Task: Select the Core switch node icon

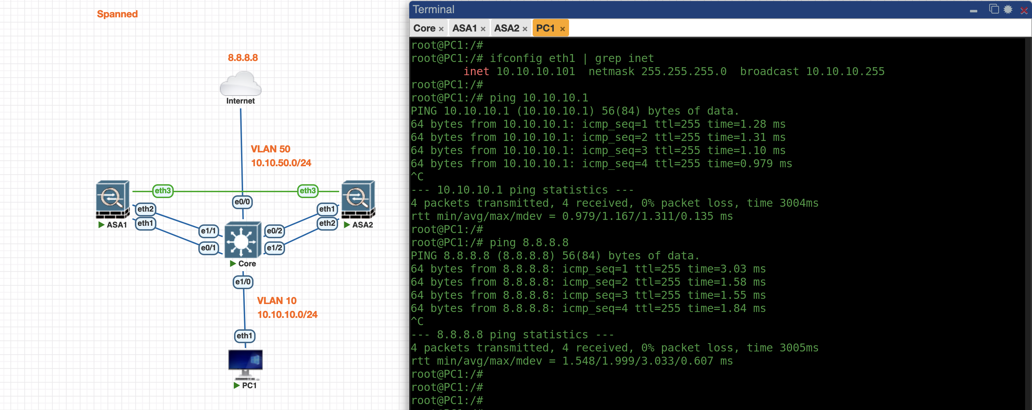Action: [242, 240]
